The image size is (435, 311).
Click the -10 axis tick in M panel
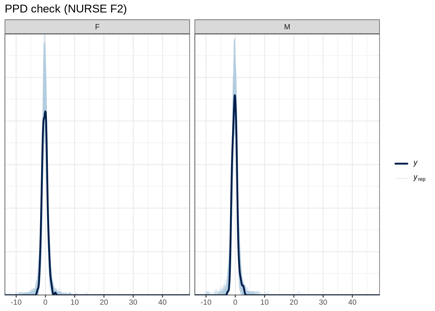[206, 302]
